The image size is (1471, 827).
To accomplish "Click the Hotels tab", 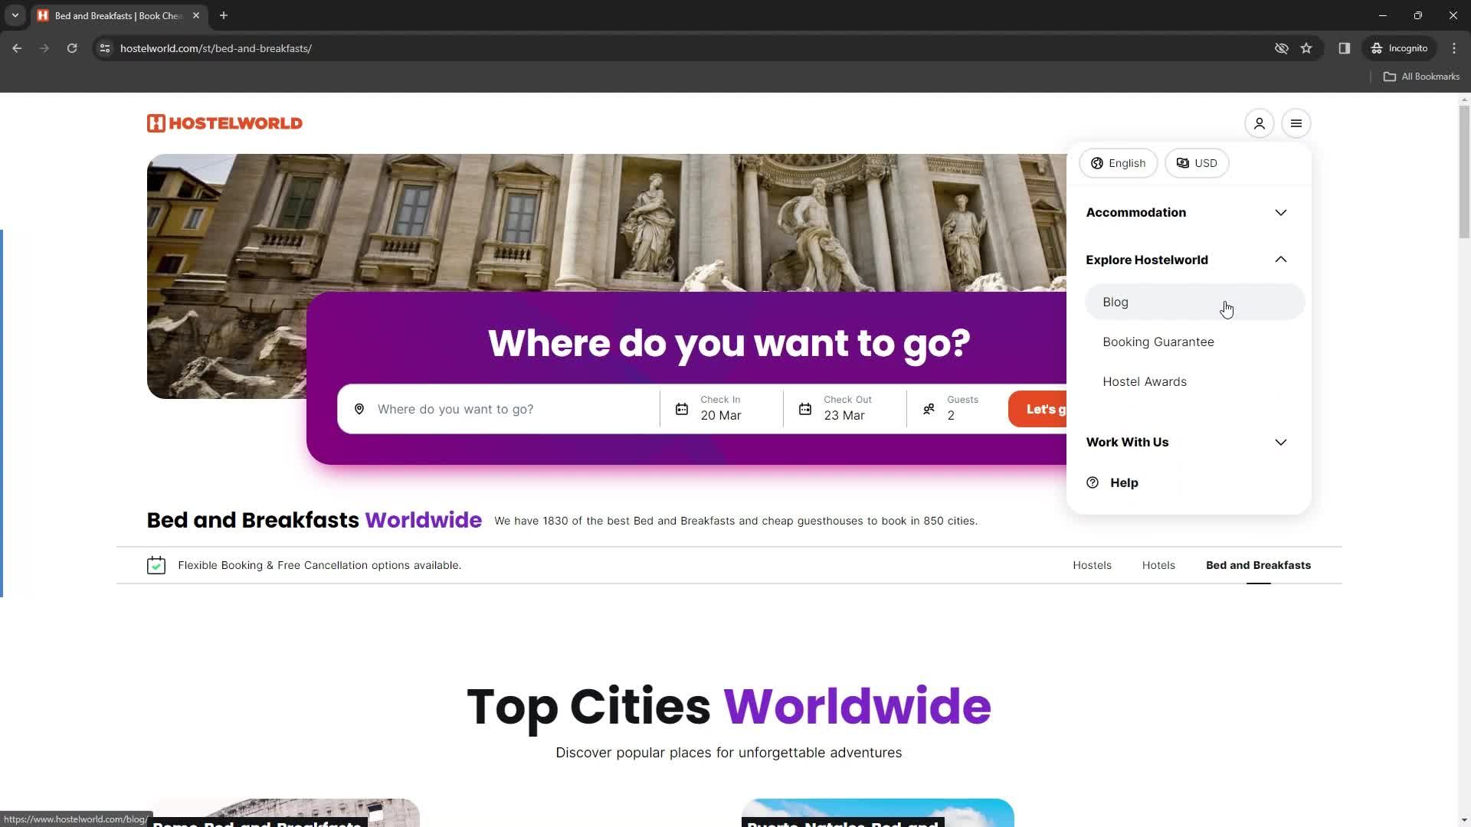I will click(x=1158, y=564).
